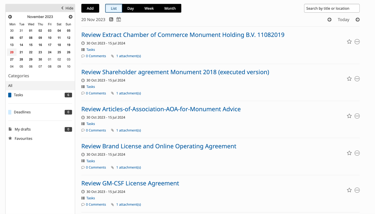375x214 pixels.
Task: View comments on Shareholder agreement task
Action: (x=96, y=93)
